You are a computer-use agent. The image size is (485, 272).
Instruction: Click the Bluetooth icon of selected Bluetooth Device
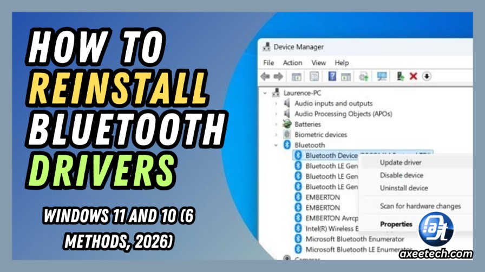pyautogui.click(x=298, y=155)
